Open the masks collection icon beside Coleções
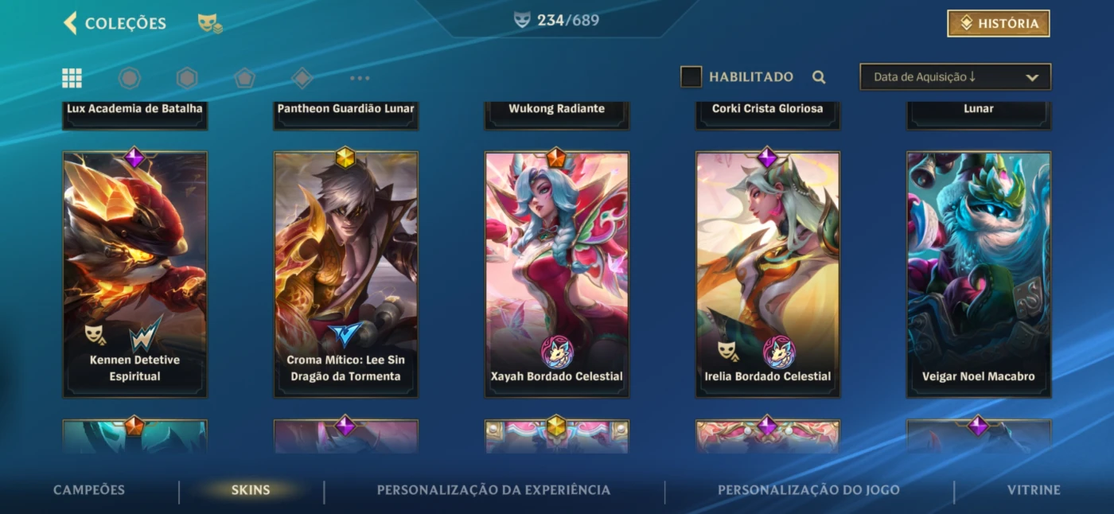 click(x=210, y=24)
